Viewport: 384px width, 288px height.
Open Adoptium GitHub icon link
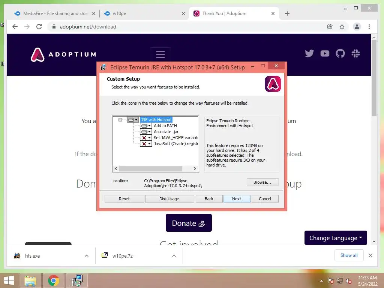tap(340, 53)
